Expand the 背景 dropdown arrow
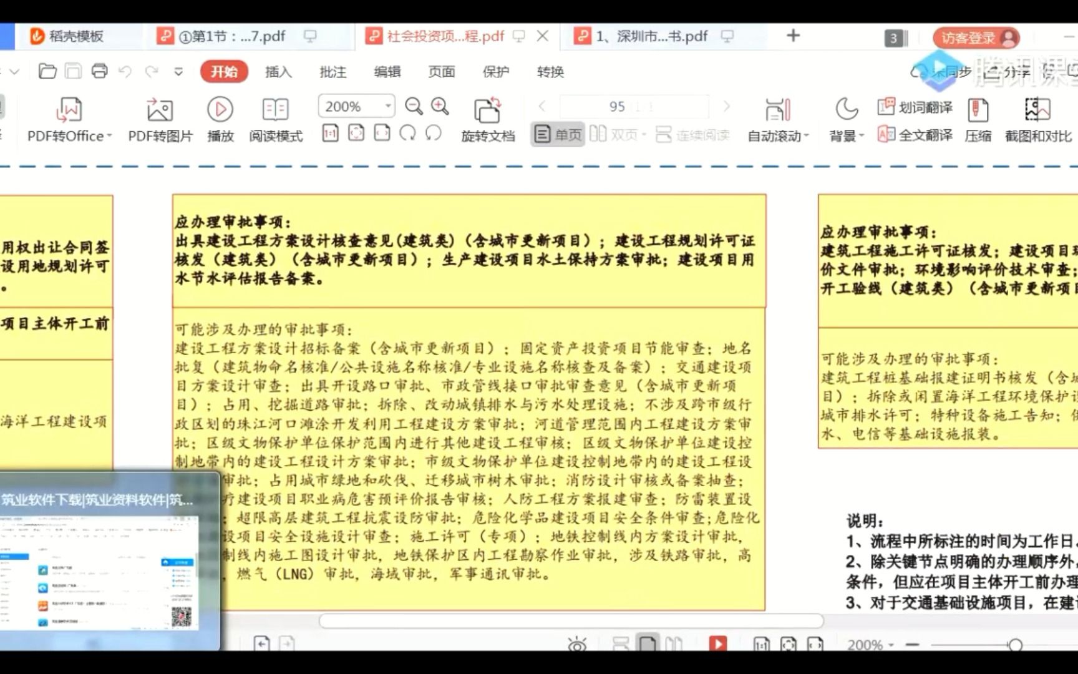 point(862,136)
